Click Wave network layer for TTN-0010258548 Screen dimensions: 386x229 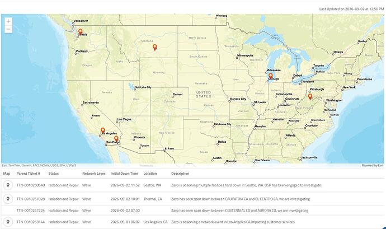[87, 185]
